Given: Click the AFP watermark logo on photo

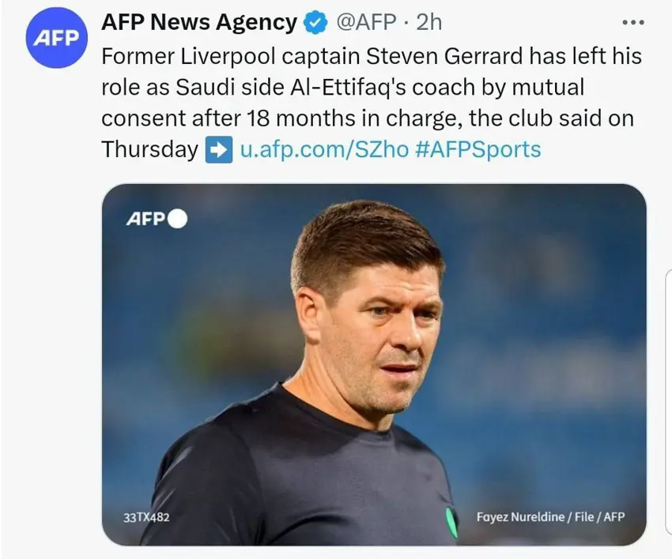Looking at the screenshot, I should (145, 218).
